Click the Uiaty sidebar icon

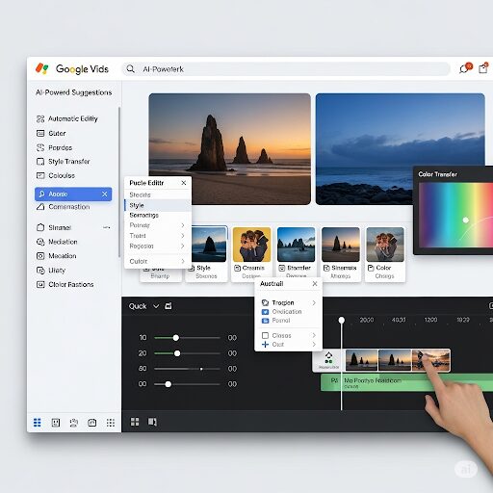(40, 271)
